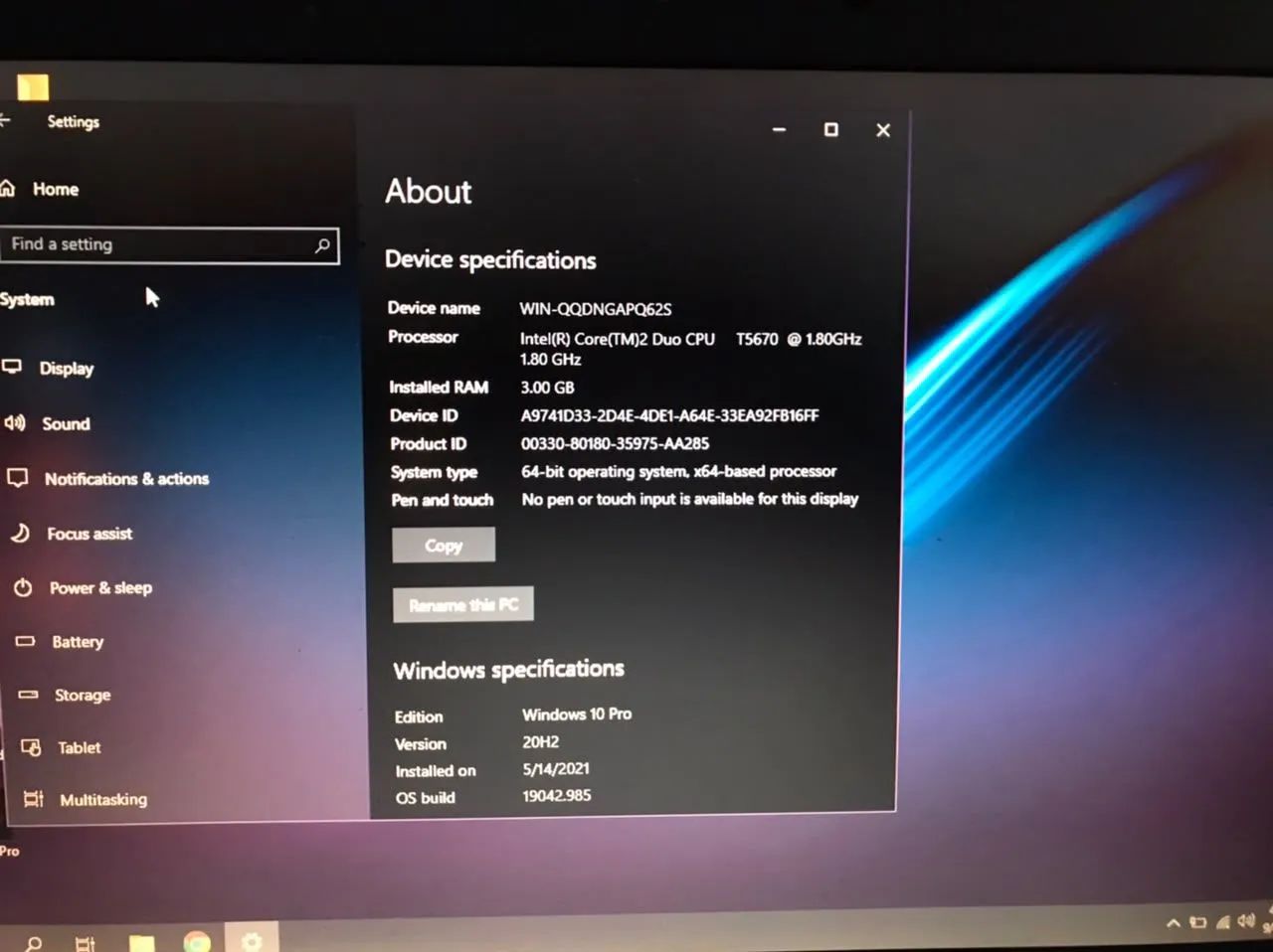Screen dimensions: 1273x952
Task: Click the No pen or touch input text
Action: [x=690, y=499]
